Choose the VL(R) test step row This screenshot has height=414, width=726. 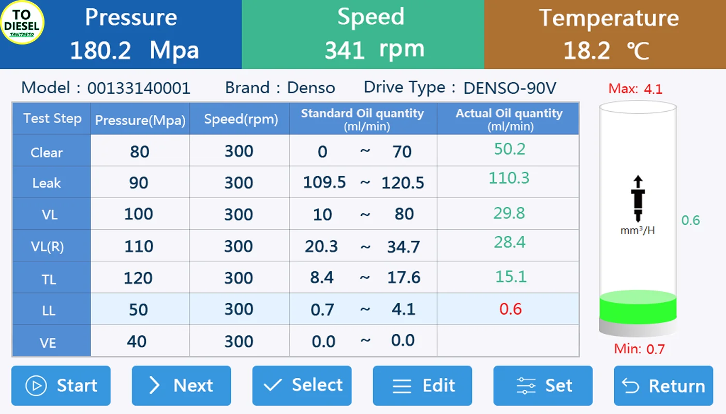click(x=47, y=247)
